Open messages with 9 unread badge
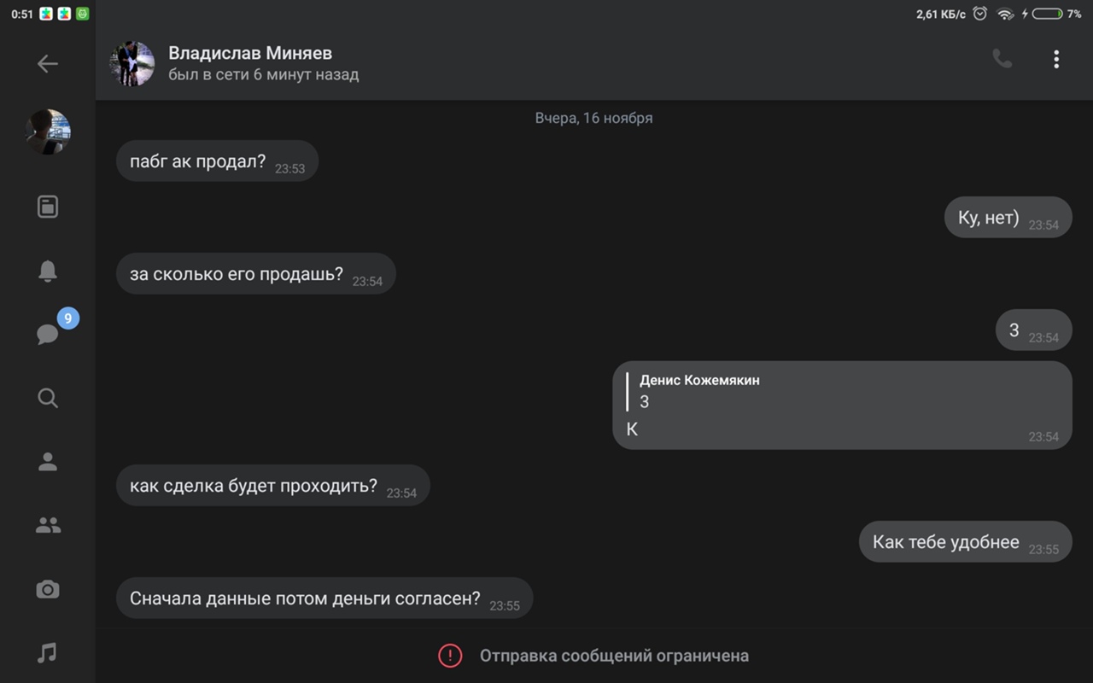Viewport: 1093px width, 683px height. tap(48, 334)
